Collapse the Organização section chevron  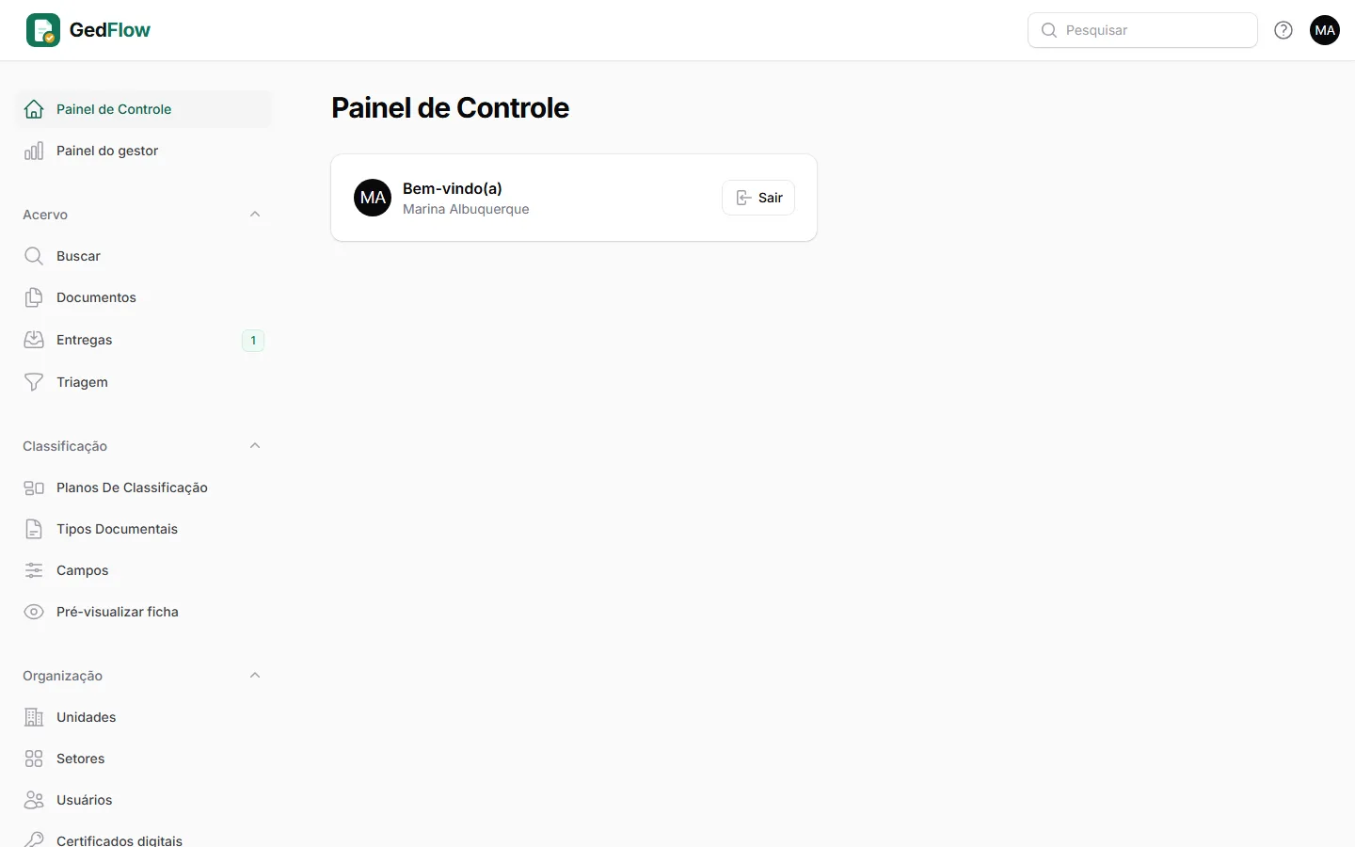tap(255, 676)
